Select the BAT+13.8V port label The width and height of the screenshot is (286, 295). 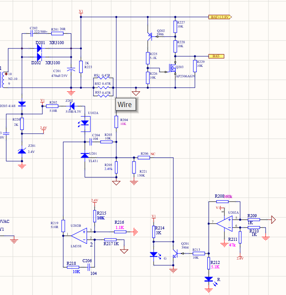pyautogui.click(x=220, y=17)
